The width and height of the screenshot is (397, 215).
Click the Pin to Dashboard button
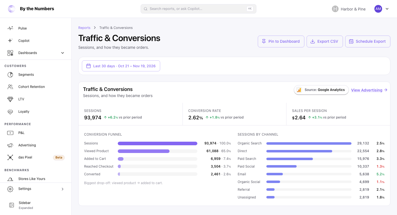tap(281, 41)
